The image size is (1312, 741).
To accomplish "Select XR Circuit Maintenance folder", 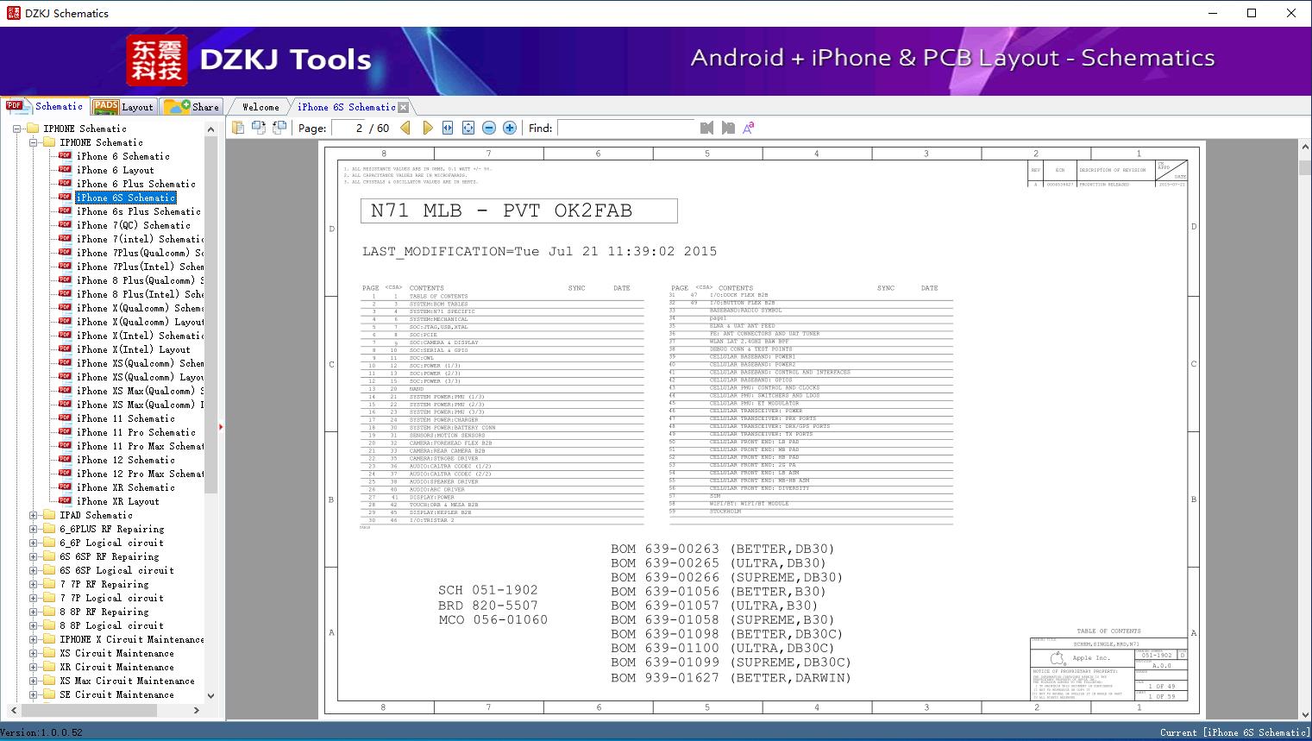I will 117,667.
